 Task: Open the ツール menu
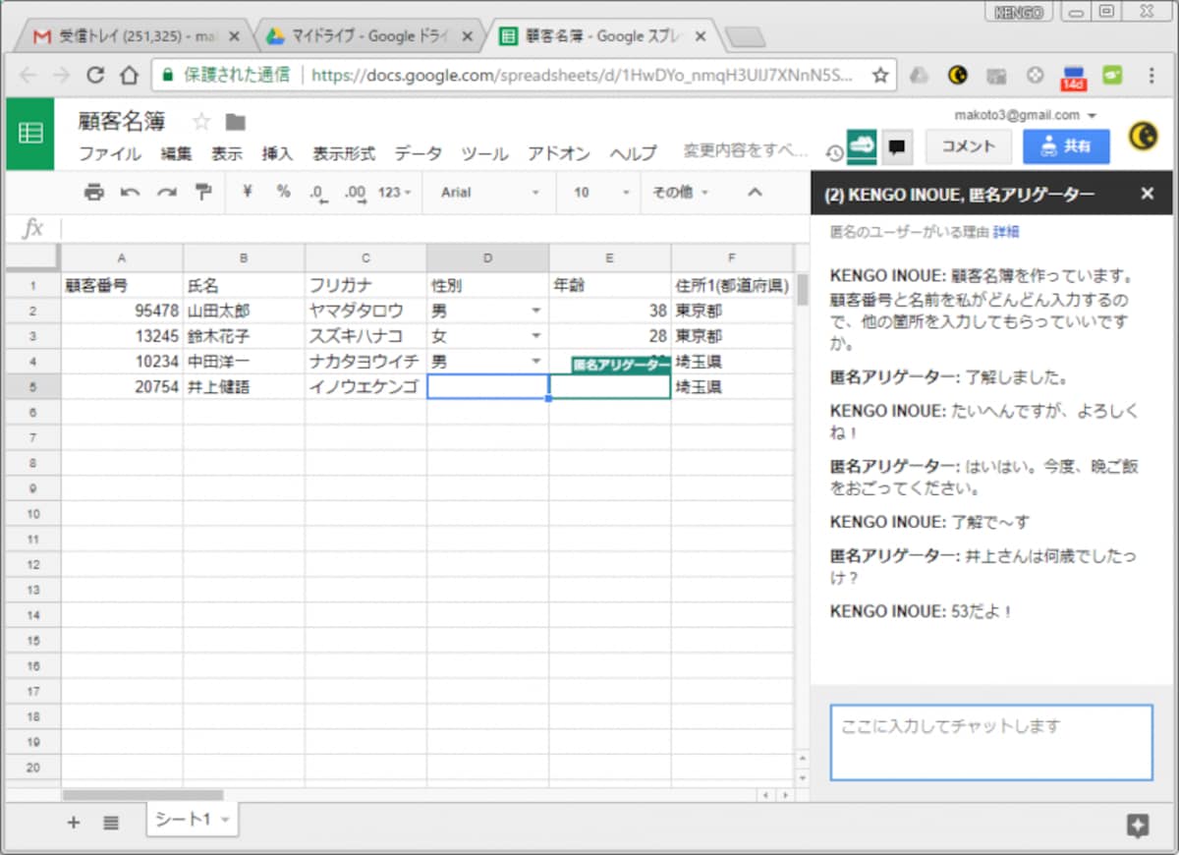point(484,153)
